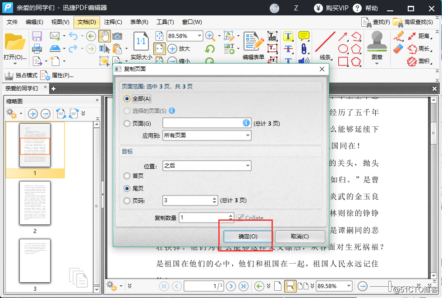Screen dimensions: 442x298
Task: Toggle the Collate checkbox
Action: click(240, 218)
